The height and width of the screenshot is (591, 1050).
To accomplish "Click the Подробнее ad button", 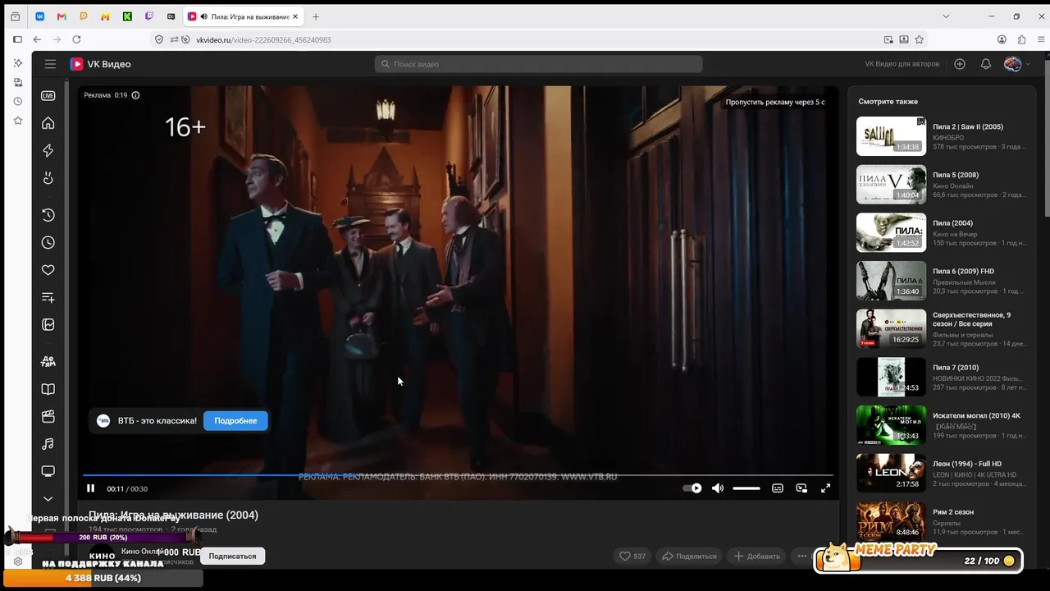I will point(235,421).
